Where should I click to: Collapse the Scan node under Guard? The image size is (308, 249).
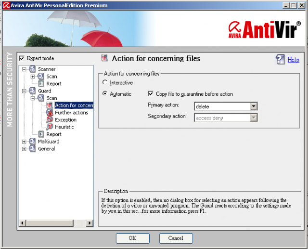(x=33, y=98)
